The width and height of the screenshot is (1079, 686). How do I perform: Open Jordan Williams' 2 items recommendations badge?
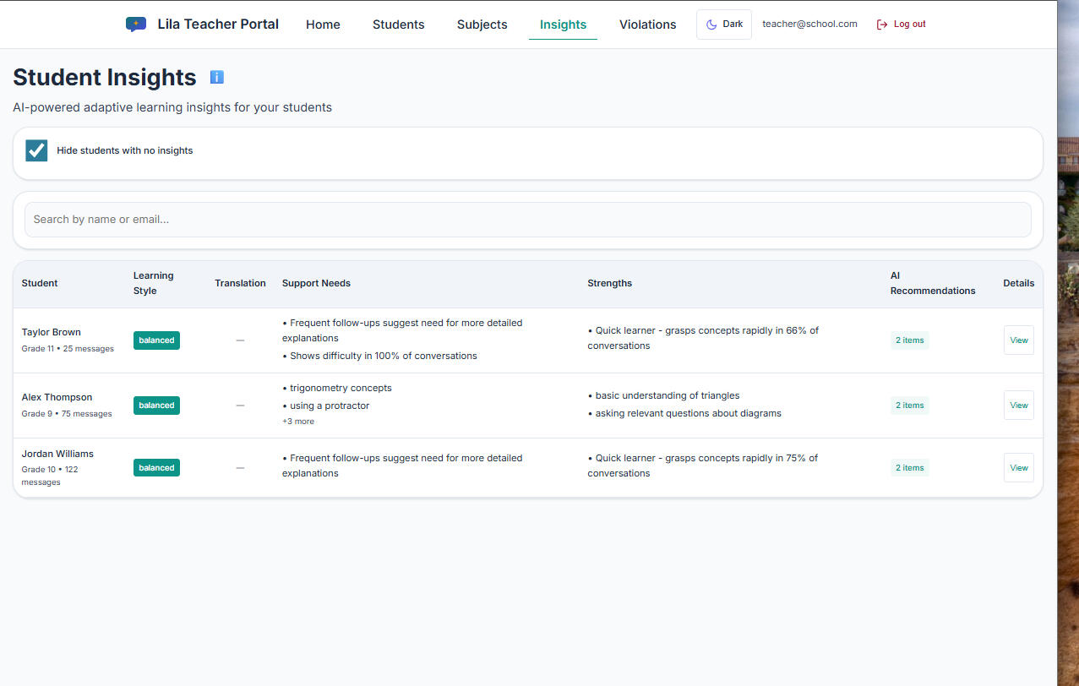tap(909, 468)
